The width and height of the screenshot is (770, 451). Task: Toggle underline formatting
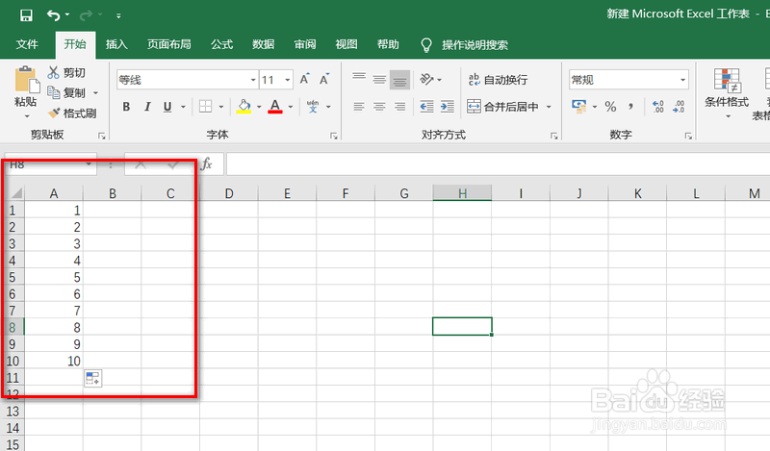pyautogui.click(x=167, y=107)
